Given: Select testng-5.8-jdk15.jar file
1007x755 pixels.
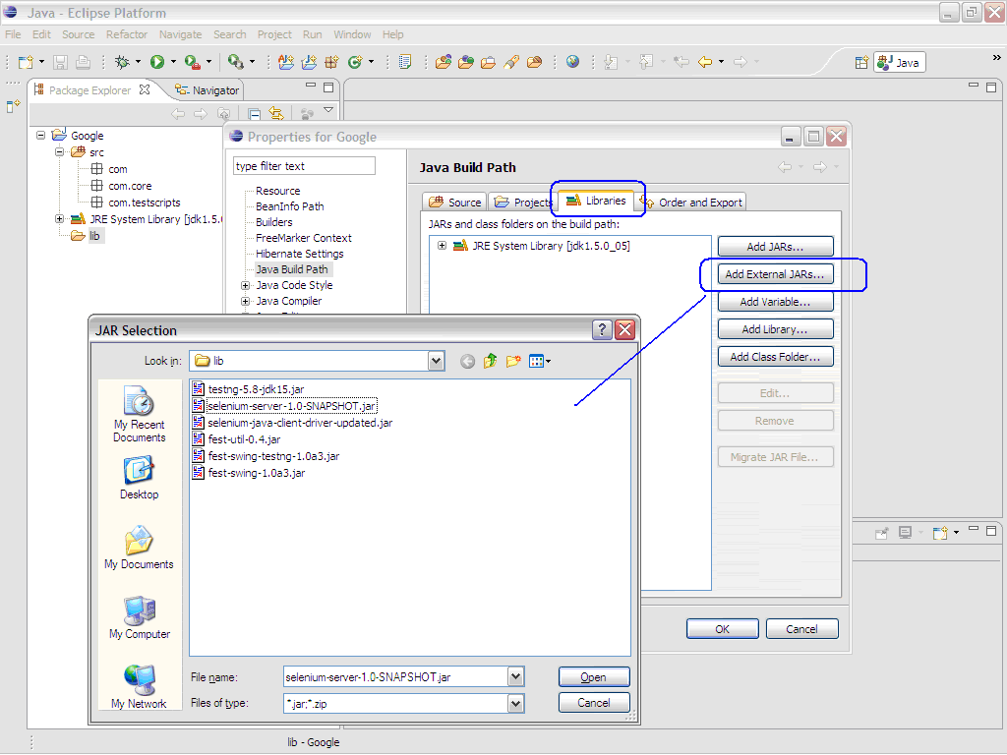Looking at the screenshot, I should point(249,389).
